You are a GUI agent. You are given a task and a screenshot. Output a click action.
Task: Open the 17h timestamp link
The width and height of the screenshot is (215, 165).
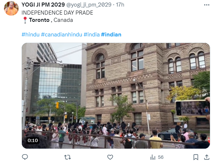[x=120, y=5]
